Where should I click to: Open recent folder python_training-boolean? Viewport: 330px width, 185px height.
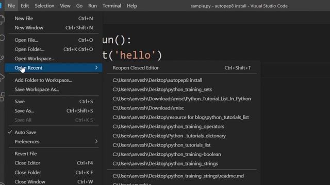182,154
